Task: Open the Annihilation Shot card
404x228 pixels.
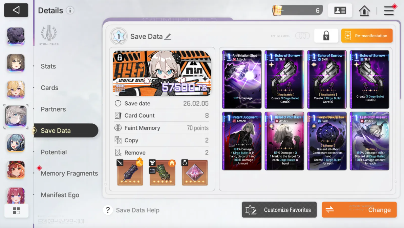Action: click(x=242, y=79)
